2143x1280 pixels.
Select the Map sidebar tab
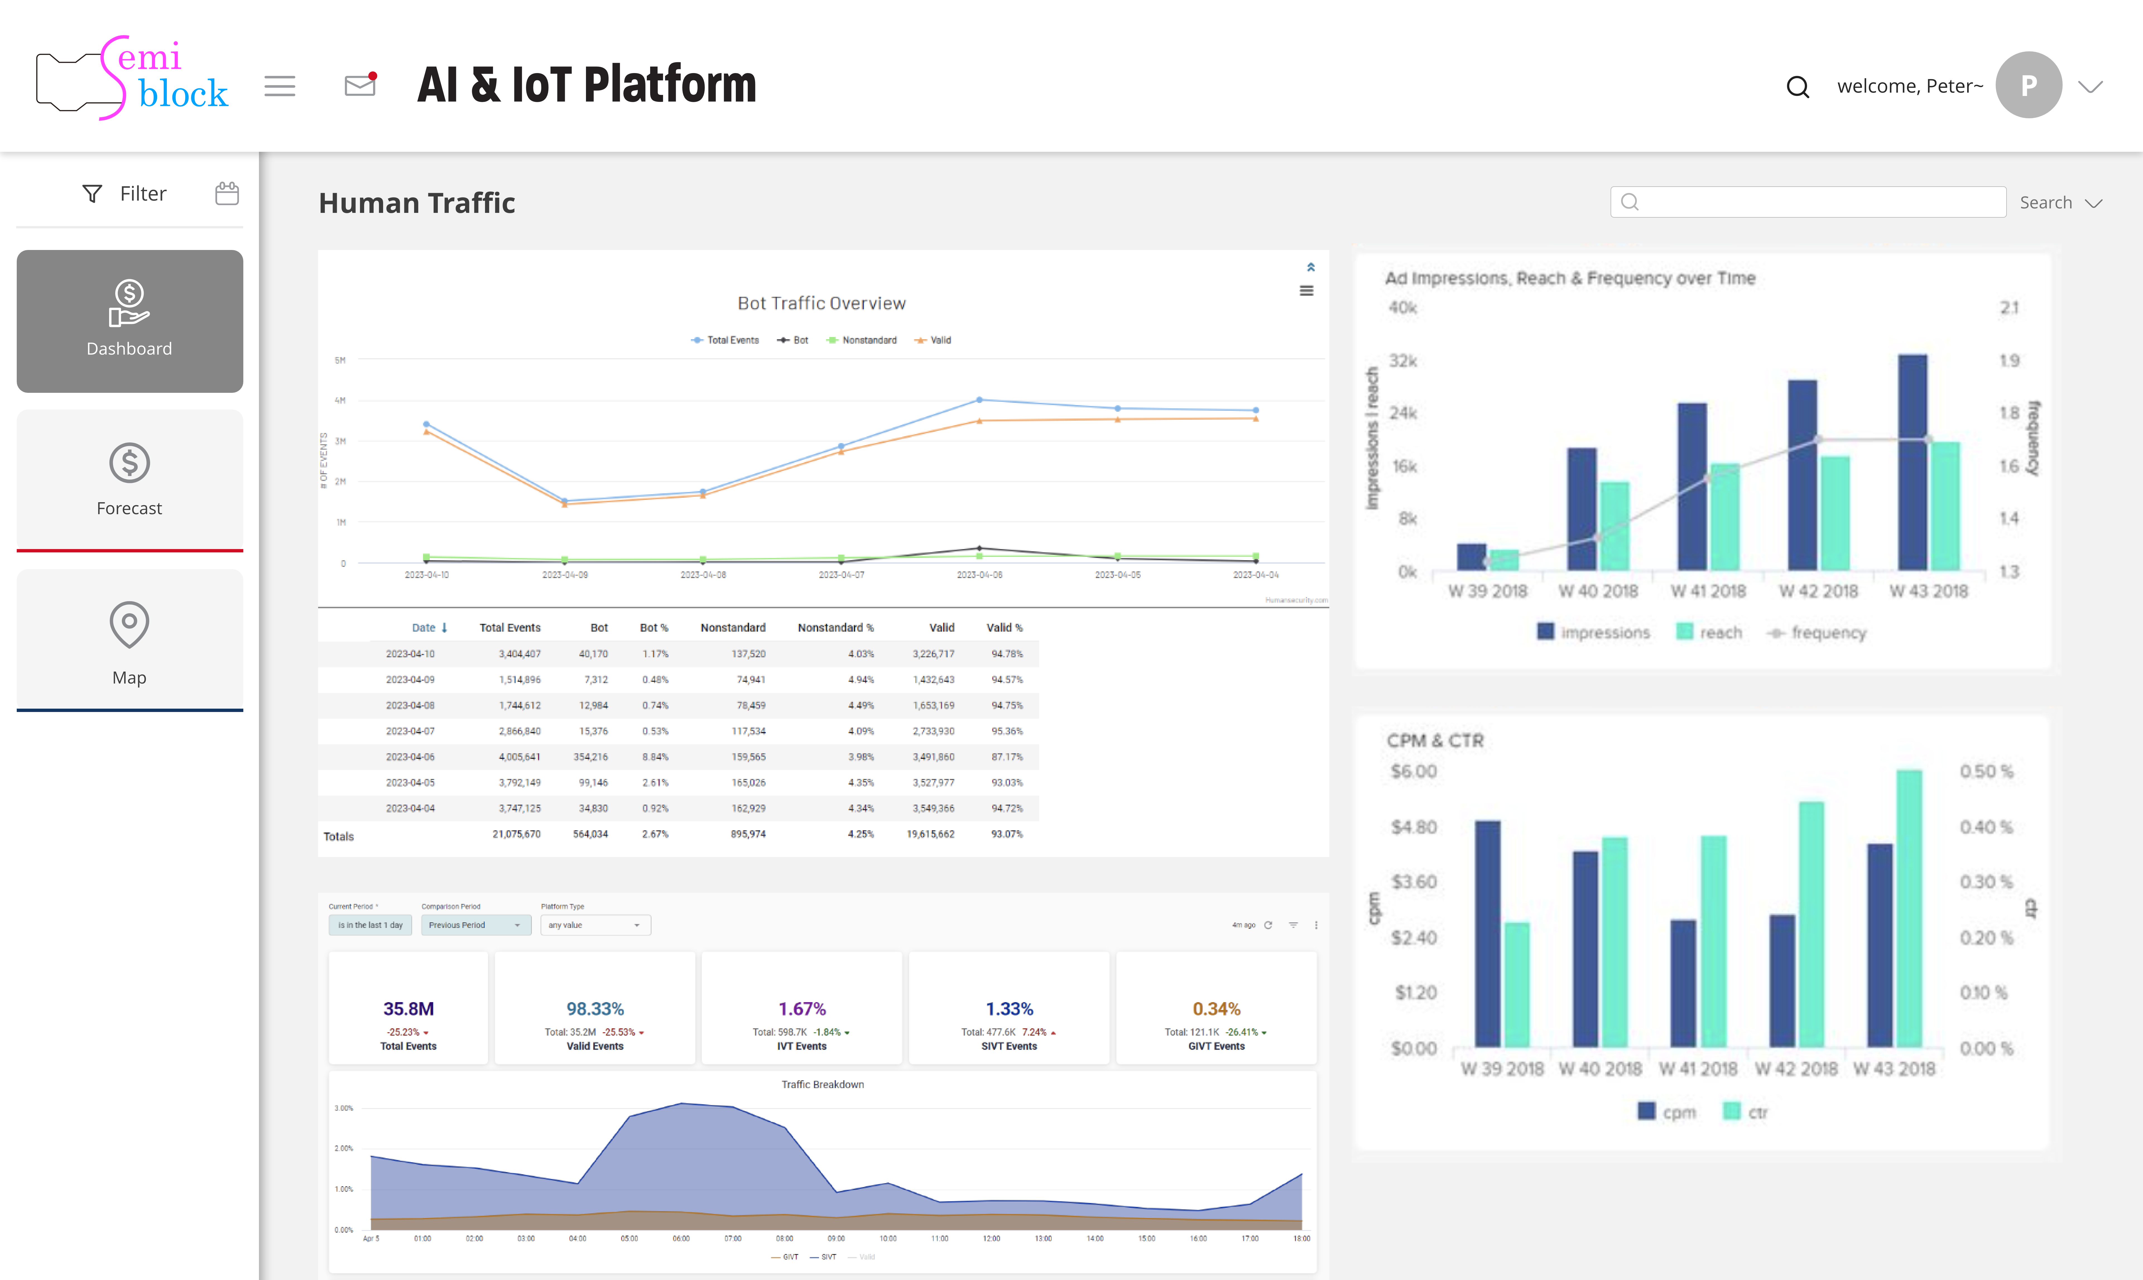[x=129, y=640]
